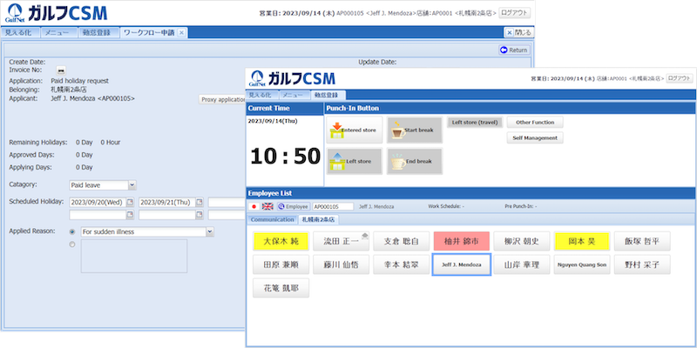Select the free-text reason radio button
Screen dimensions: 697x348
(71, 244)
